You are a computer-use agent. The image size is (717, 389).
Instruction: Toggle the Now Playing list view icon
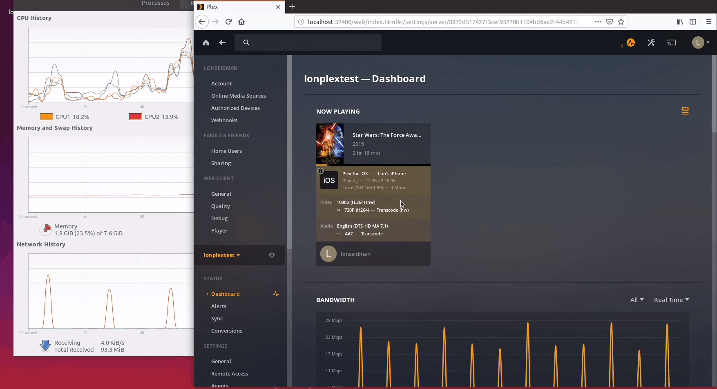click(685, 111)
